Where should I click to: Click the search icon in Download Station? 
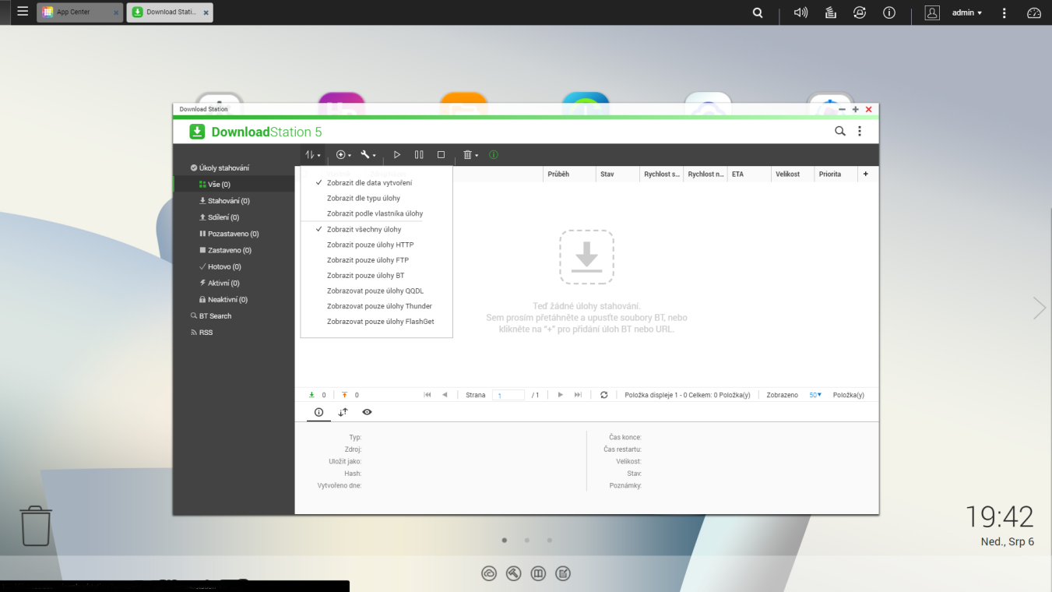(x=840, y=132)
